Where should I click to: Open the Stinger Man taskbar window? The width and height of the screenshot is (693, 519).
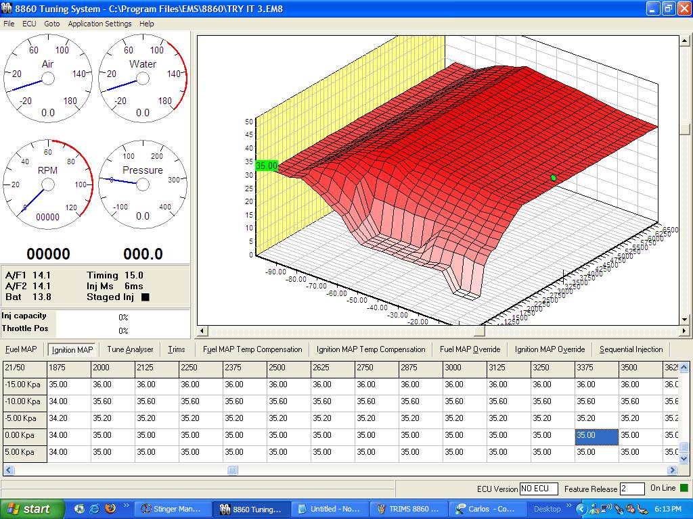coord(173,509)
